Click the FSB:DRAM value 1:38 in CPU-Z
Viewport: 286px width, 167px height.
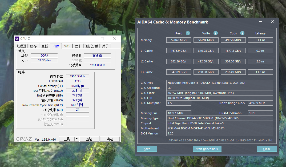(x=77, y=81)
